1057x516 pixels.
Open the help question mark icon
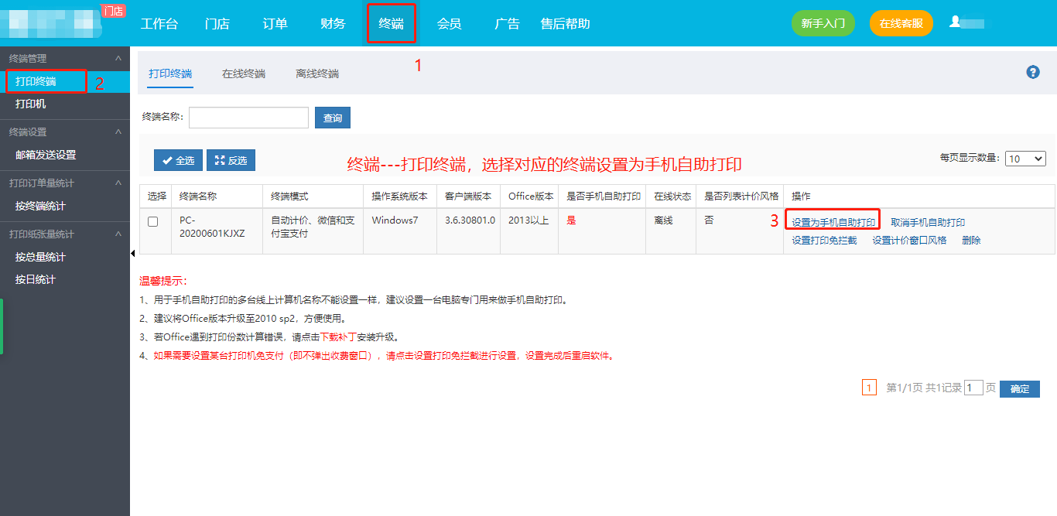tap(1032, 72)
